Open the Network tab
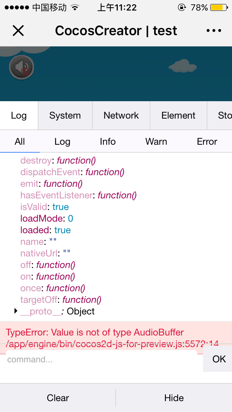Screen dimensions: 232x412 121,116
